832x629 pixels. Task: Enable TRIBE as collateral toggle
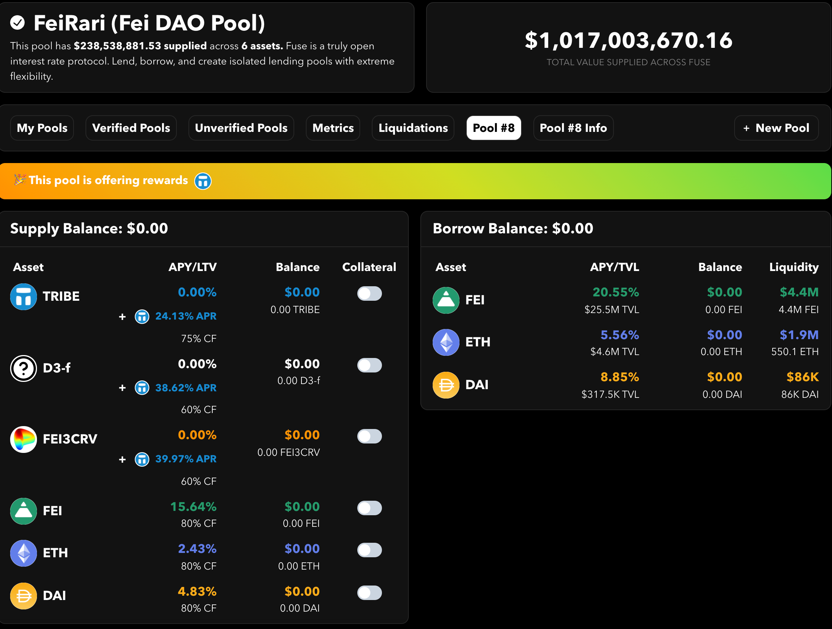[369, 293]
